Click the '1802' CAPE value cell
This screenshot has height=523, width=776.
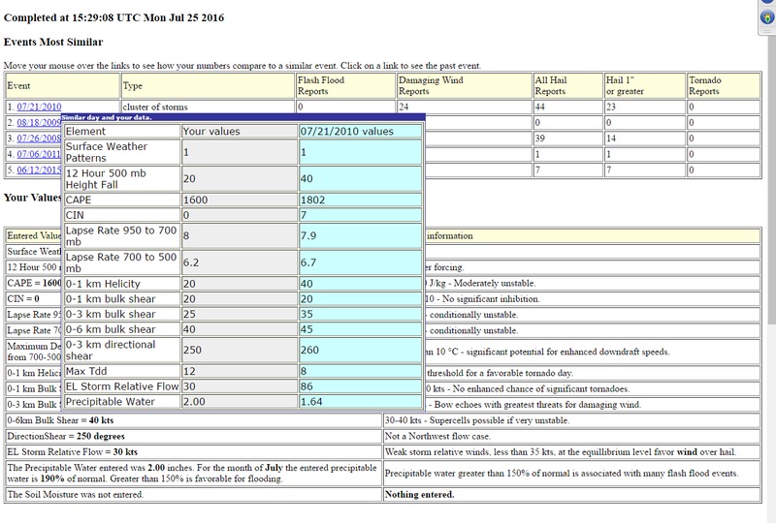tap(360, 200)
